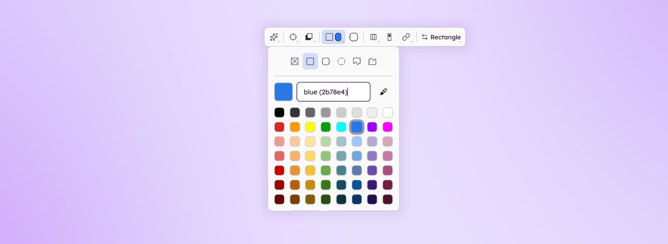Open the overlapping squares layer order menu
The height and width of the screenshot is (244, 668).
(309, 37)
